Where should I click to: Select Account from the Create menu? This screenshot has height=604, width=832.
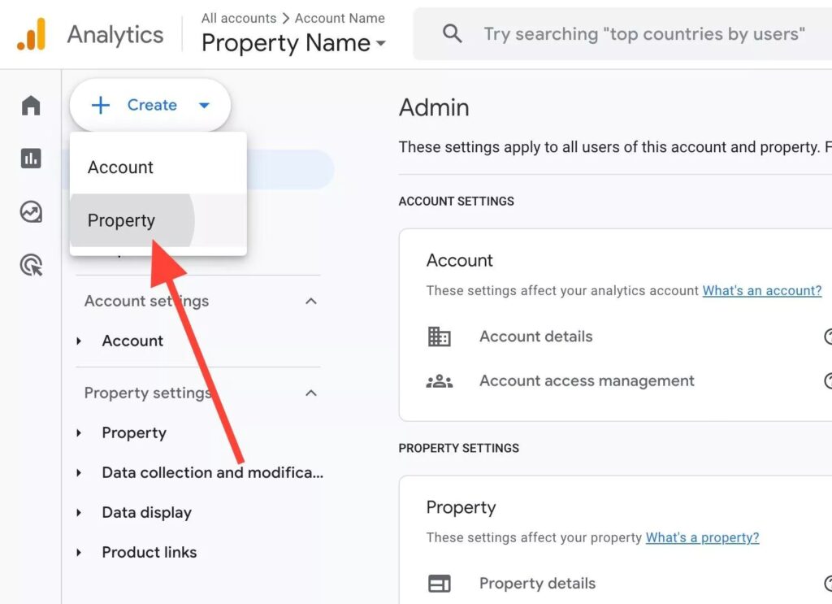[119, 167]
